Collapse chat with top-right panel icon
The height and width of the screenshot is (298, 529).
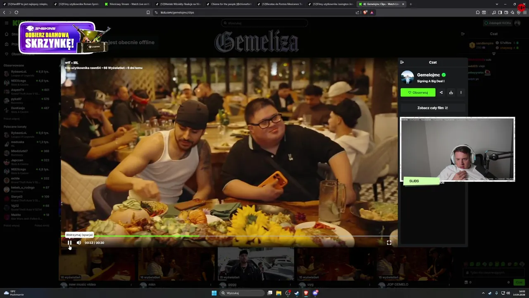point(462,34)
